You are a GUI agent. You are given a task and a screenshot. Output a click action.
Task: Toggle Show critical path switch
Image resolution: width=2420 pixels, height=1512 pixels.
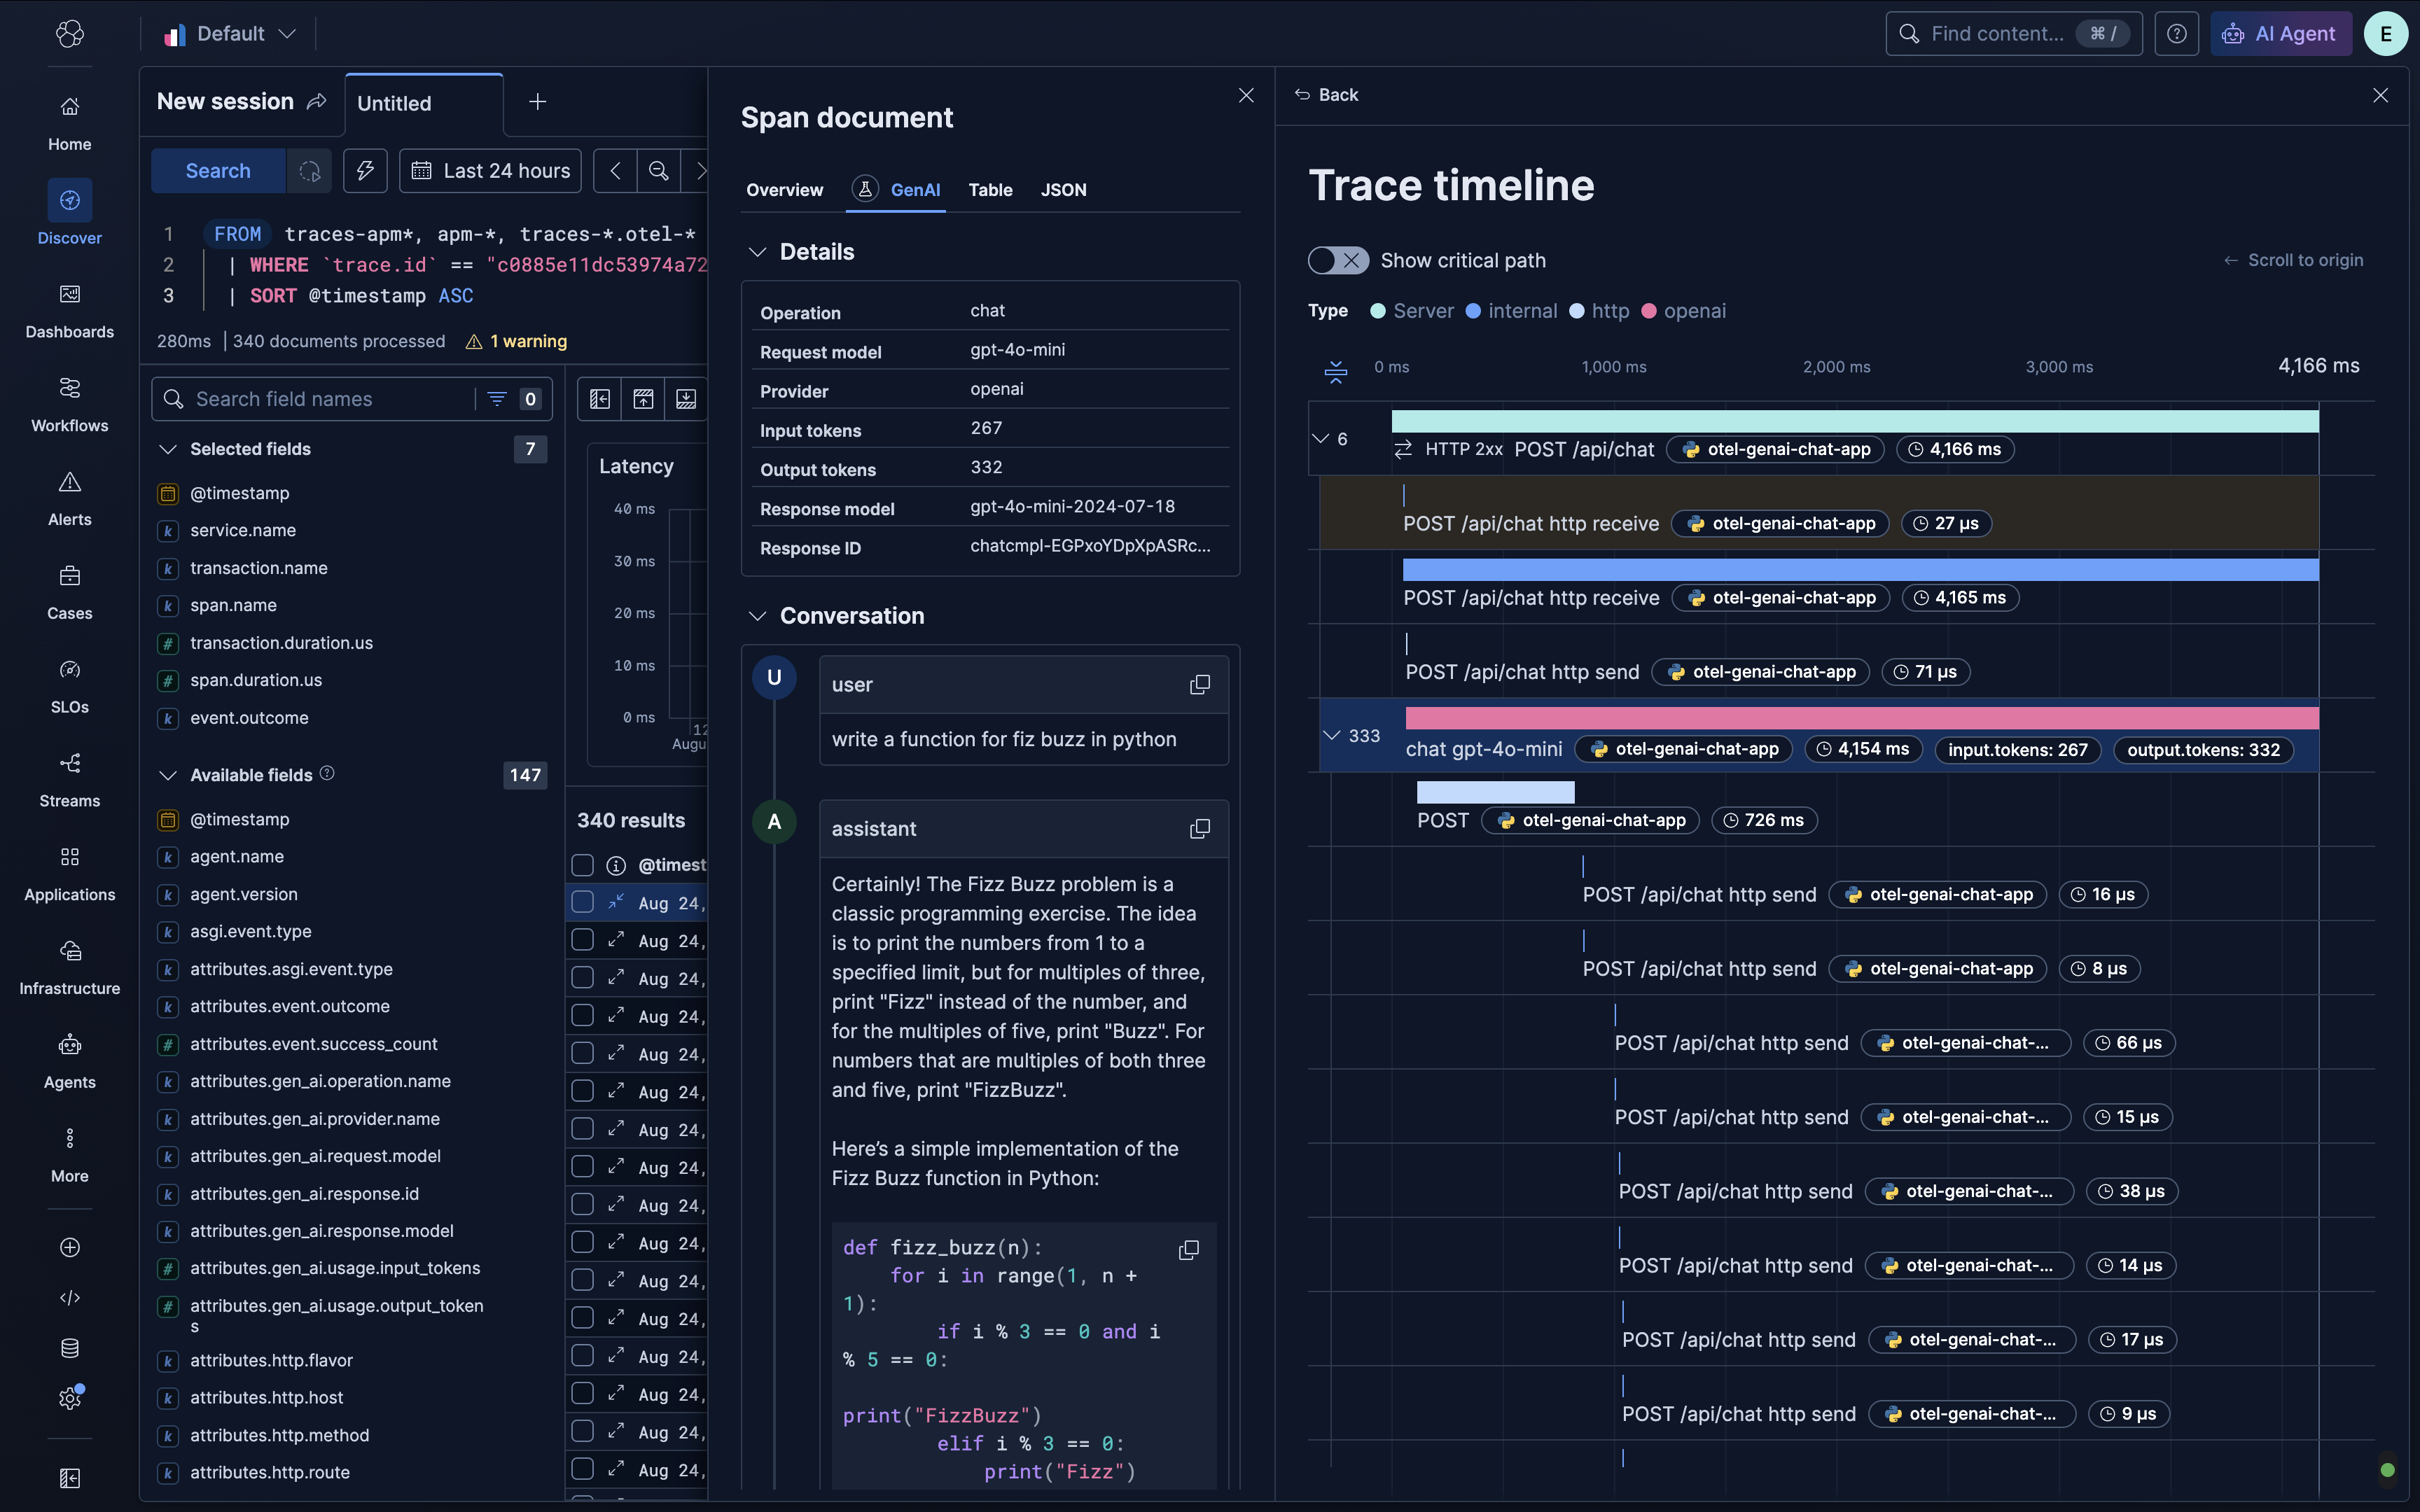click(1338, 261)
